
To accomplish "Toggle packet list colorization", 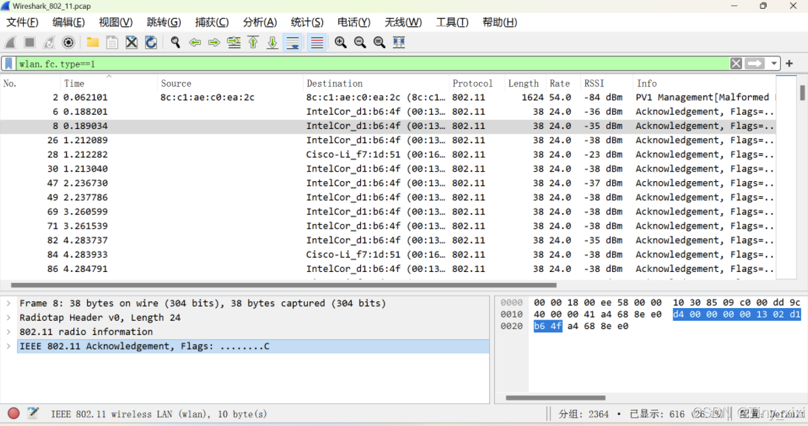I will [x=317, y=42].
